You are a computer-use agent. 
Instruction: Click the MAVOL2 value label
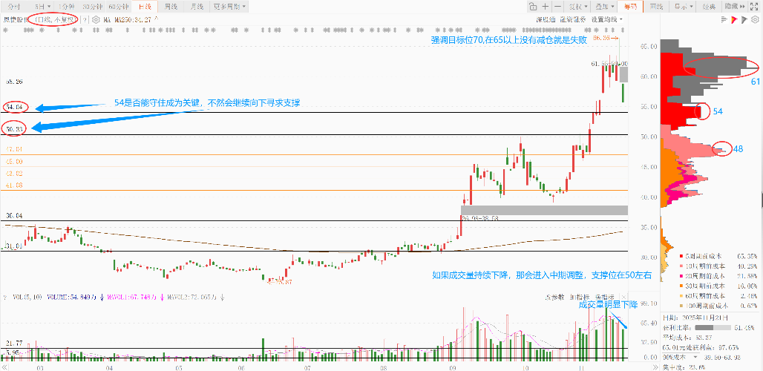pos(191,296)
